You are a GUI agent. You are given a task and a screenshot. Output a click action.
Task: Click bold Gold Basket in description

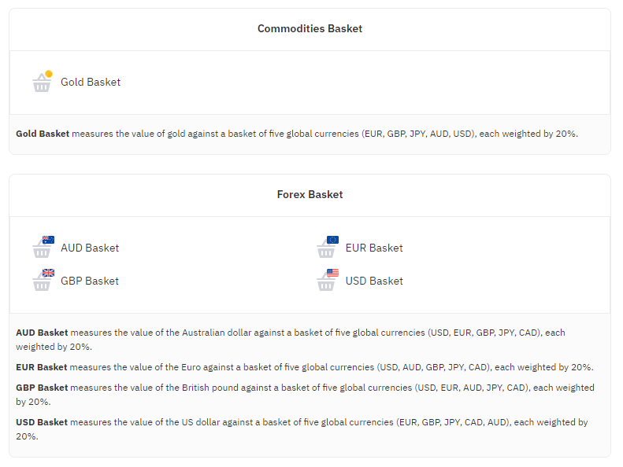43,134
